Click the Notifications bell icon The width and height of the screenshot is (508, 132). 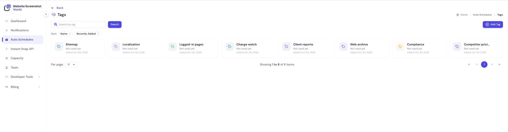(x=7, y=30)
